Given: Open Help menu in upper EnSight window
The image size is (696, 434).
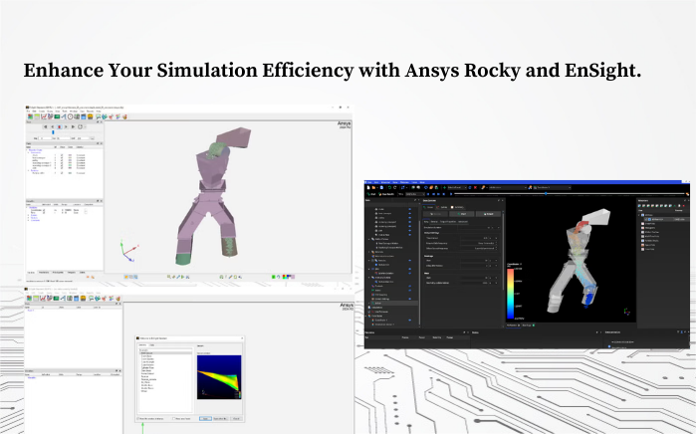Looking at the screenshot, I should point(99,110).
